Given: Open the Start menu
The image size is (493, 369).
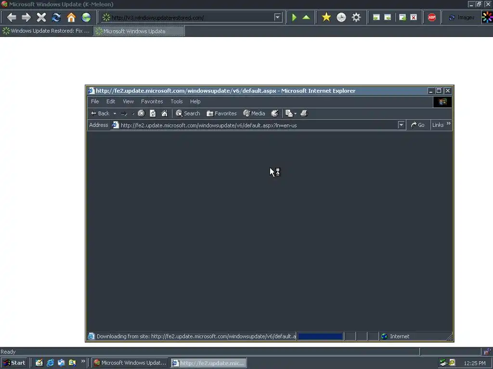Looking at the screenshot, I should coord(14,363).
